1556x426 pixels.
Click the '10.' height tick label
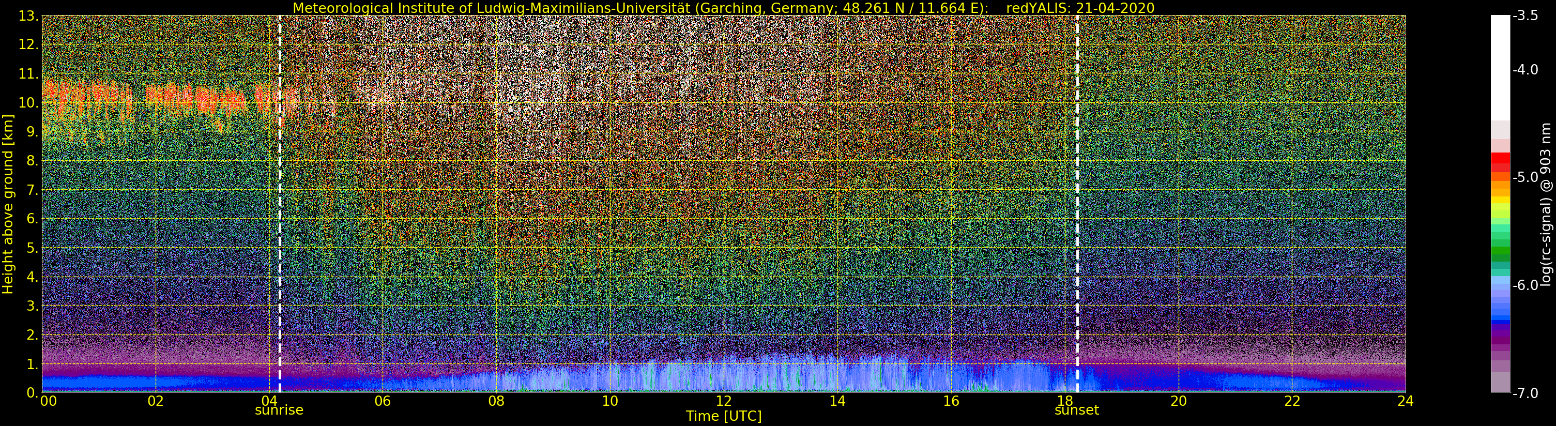coord(28,103)
